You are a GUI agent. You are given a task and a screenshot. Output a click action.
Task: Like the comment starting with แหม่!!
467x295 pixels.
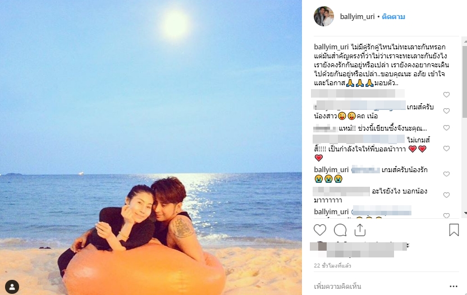[446, 128]
